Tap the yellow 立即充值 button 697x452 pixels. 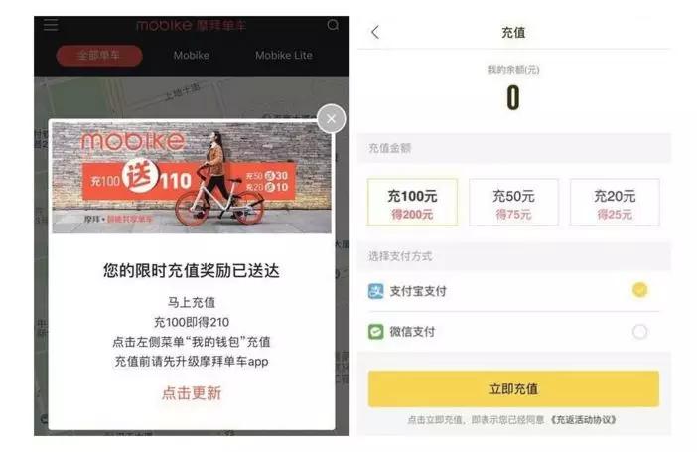point(513,389)
